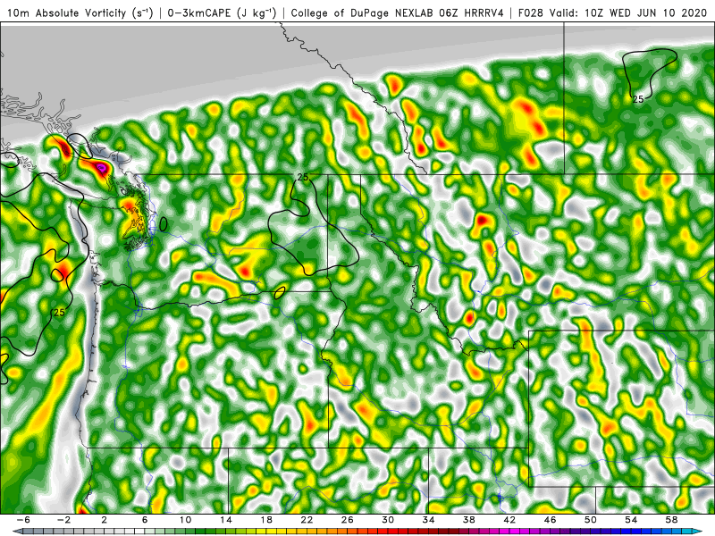Screen dimensions: 715x536
Task: Click the gray left arrow tip of color bar
Action: 18,532
